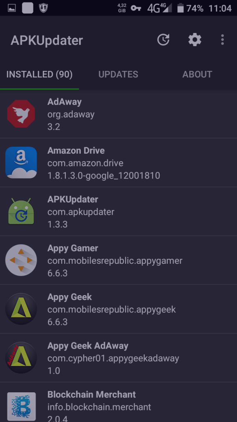Tap the APKUpdater green android icon
The width and height of the screenshot is (237, 422).
pos(21,211)
